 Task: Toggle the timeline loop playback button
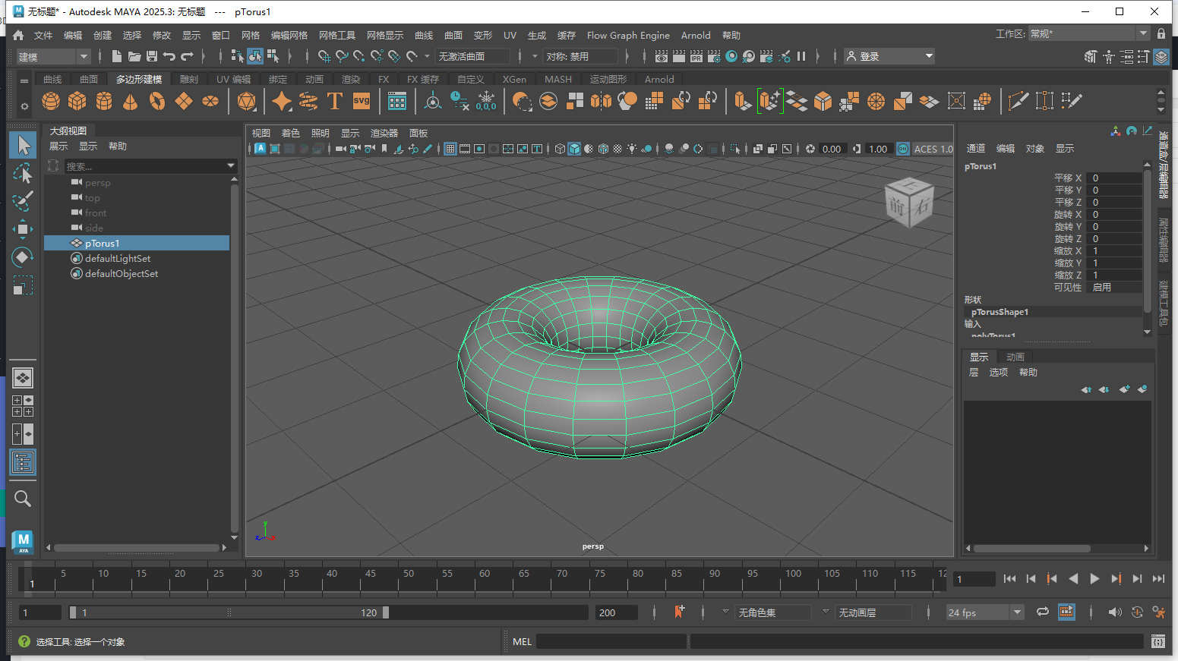1043,612
